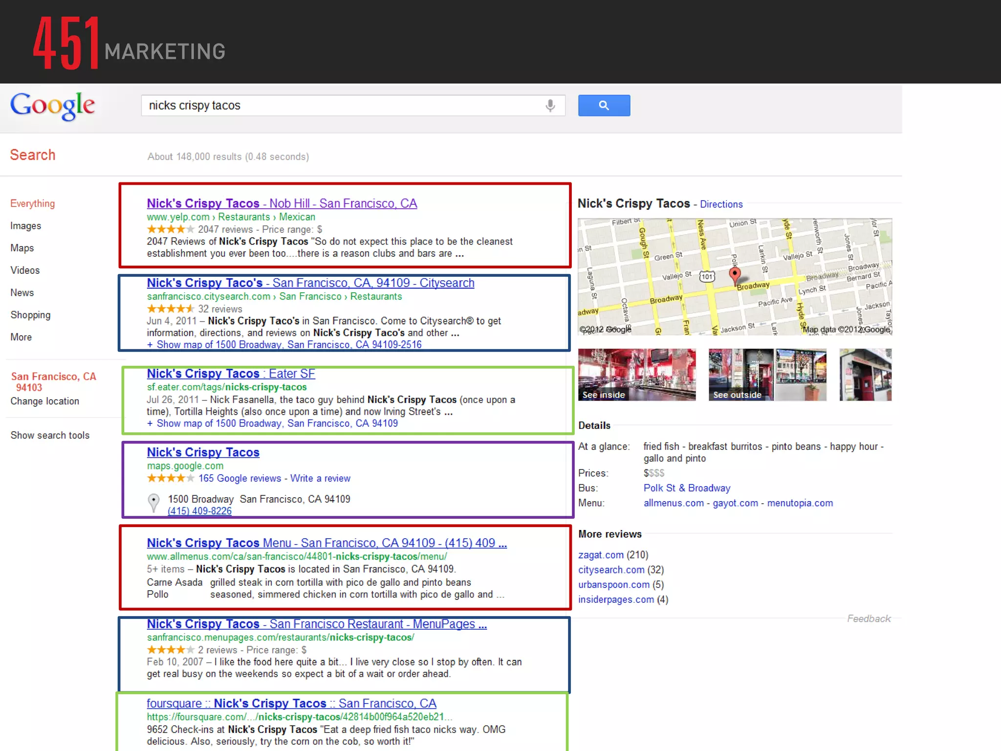Screen dimensions: 1001x751
Task: Show search tools in sidebar
Action: 50,435
